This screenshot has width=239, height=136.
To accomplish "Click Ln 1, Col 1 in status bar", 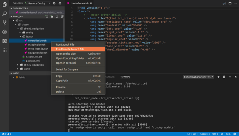I will tap(192, 134).
